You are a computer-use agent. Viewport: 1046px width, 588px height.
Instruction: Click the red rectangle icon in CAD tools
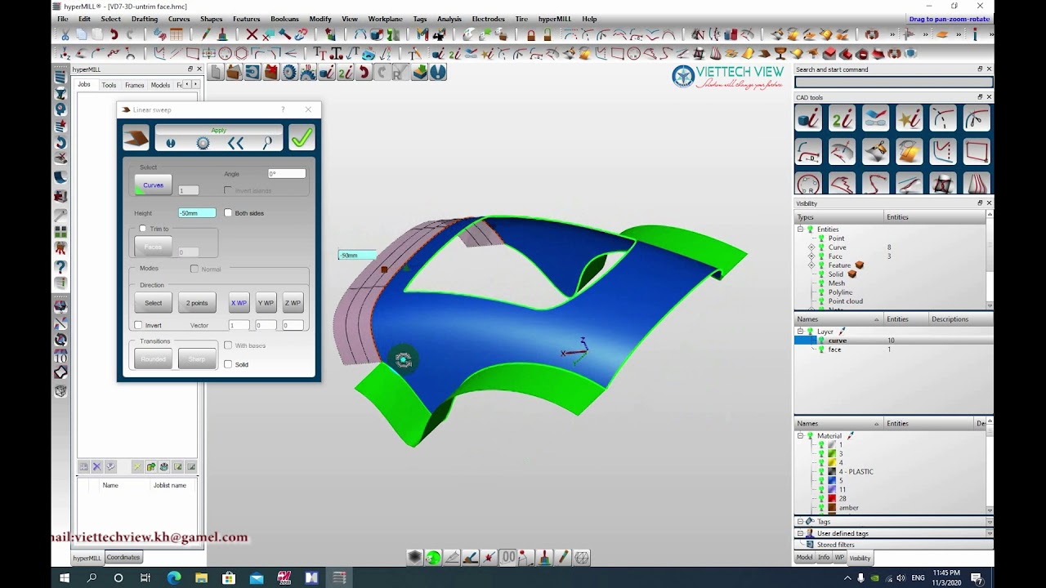click(976, 152)
